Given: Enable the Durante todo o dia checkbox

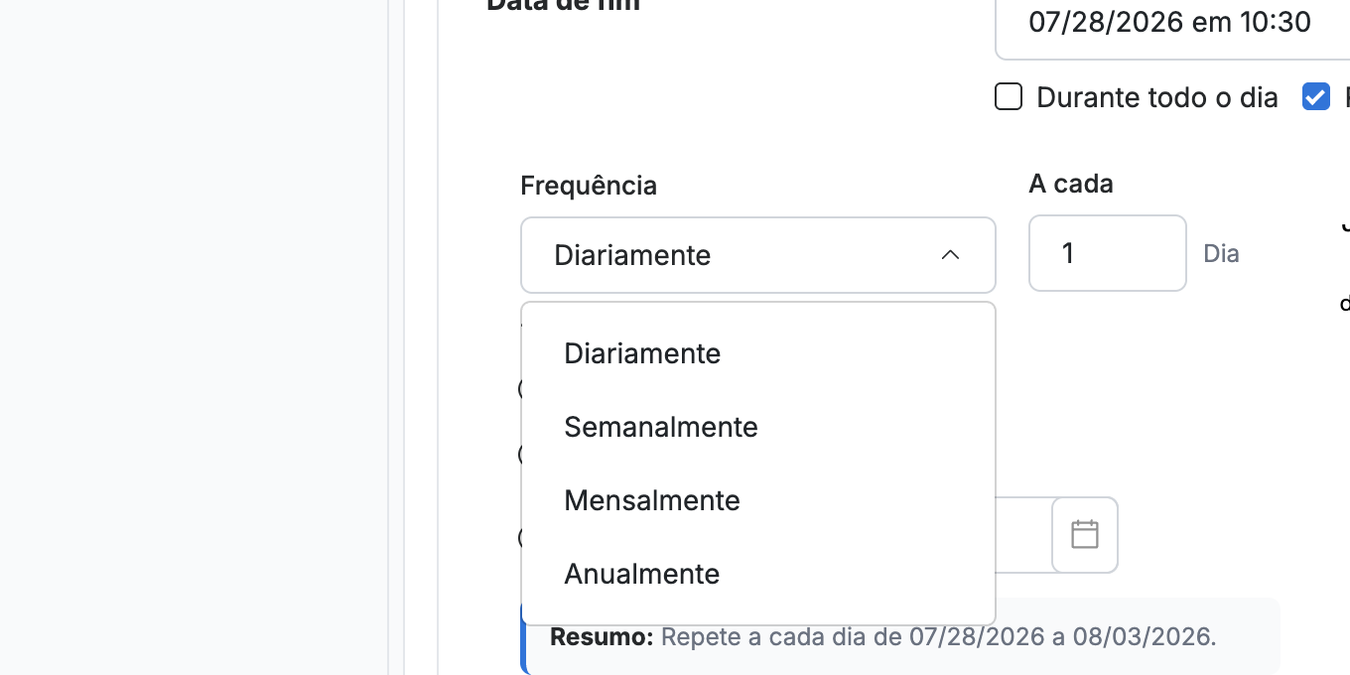Looking at the screenshot, I should [1009, 97].
